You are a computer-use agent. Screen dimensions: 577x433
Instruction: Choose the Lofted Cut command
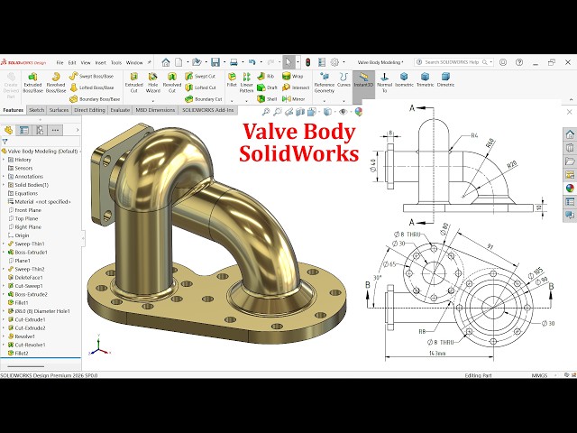click(x=200, y=88)
